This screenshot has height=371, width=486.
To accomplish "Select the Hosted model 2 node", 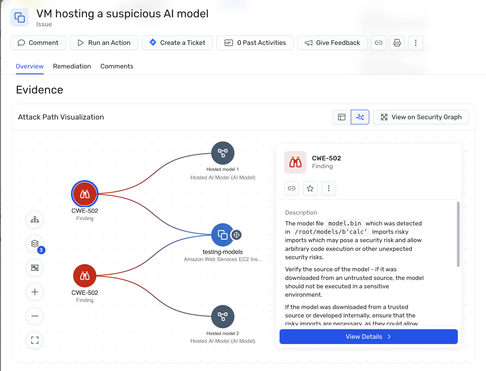I will tap(223, 316).
